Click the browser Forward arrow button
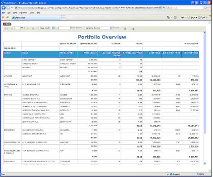The width and height of the screenshot is (213, 177). [8, 8]
